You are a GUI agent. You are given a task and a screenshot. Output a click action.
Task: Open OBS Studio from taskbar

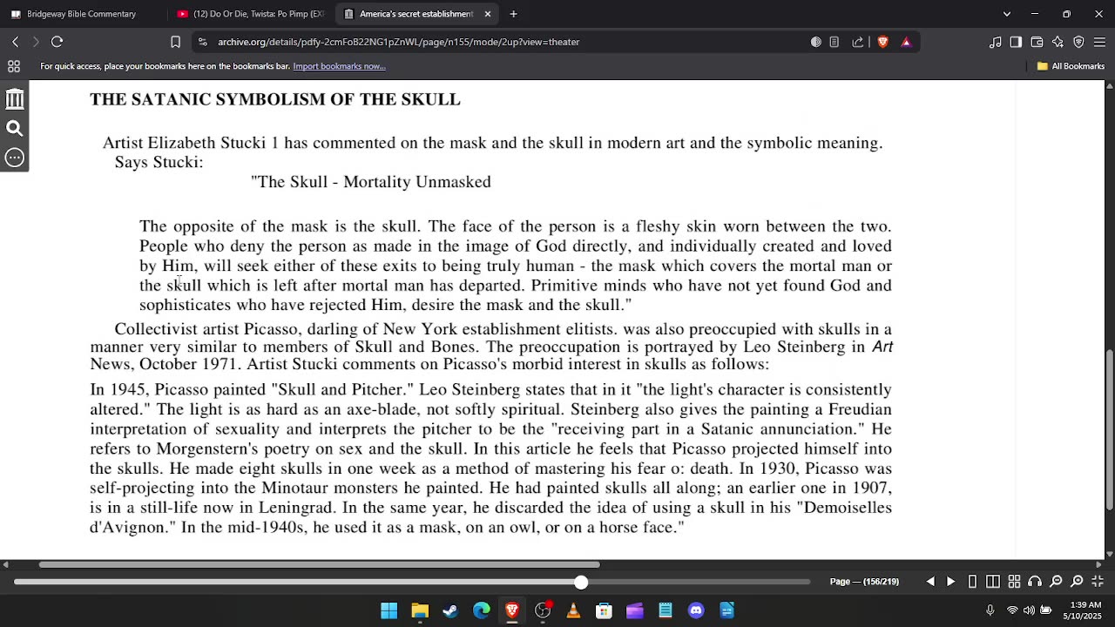[x=543, y=610]
